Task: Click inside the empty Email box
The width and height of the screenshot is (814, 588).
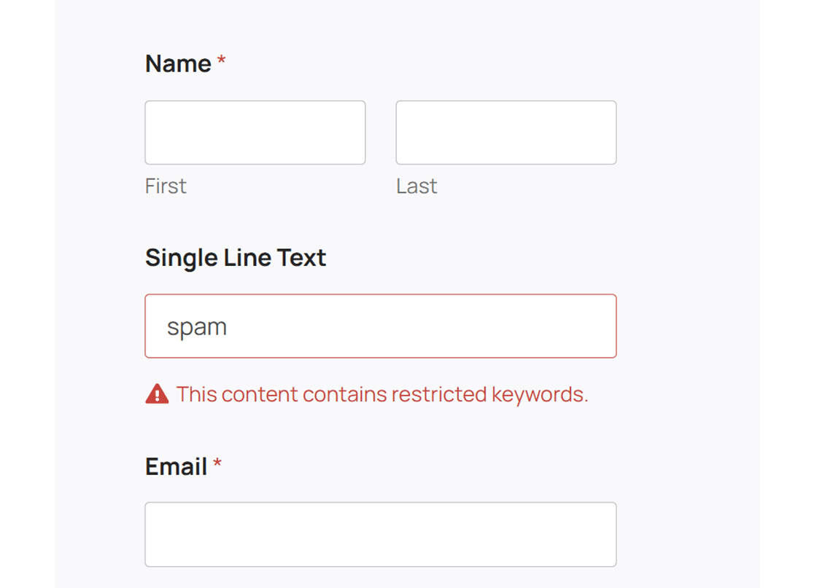Action: pos(380,534)
